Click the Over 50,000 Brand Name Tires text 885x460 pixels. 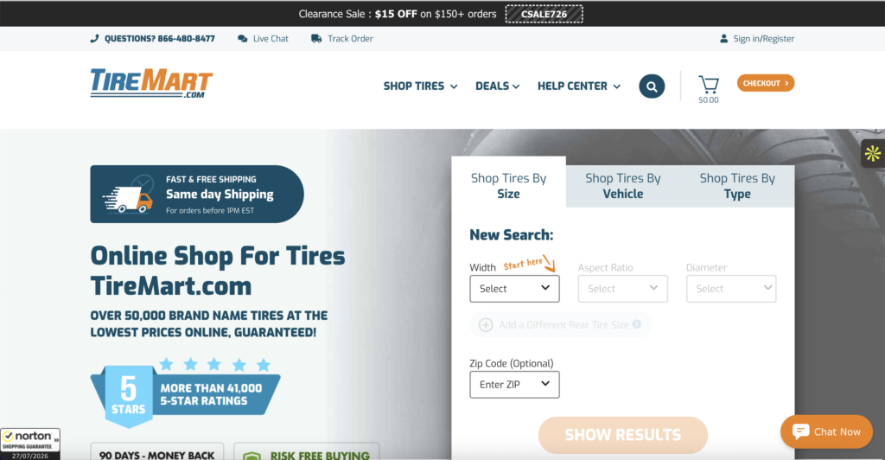[209, 324]
